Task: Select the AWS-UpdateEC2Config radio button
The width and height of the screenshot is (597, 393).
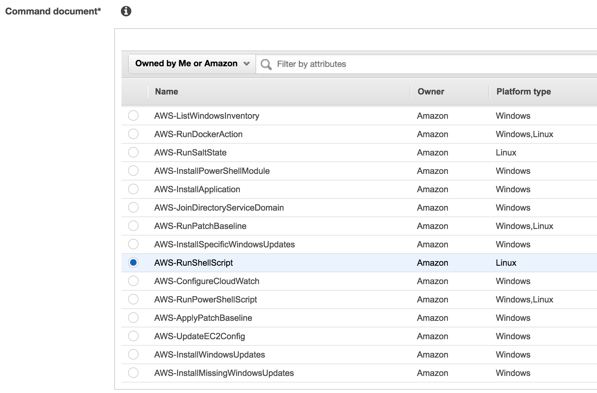Action: pyautogui.click(x=133, y=336)
